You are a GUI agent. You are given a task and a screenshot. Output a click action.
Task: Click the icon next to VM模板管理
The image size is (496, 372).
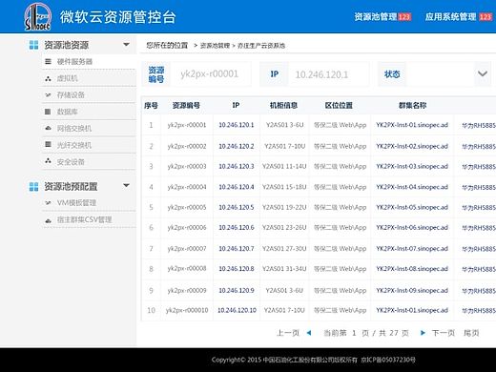(x=48, y=202)
